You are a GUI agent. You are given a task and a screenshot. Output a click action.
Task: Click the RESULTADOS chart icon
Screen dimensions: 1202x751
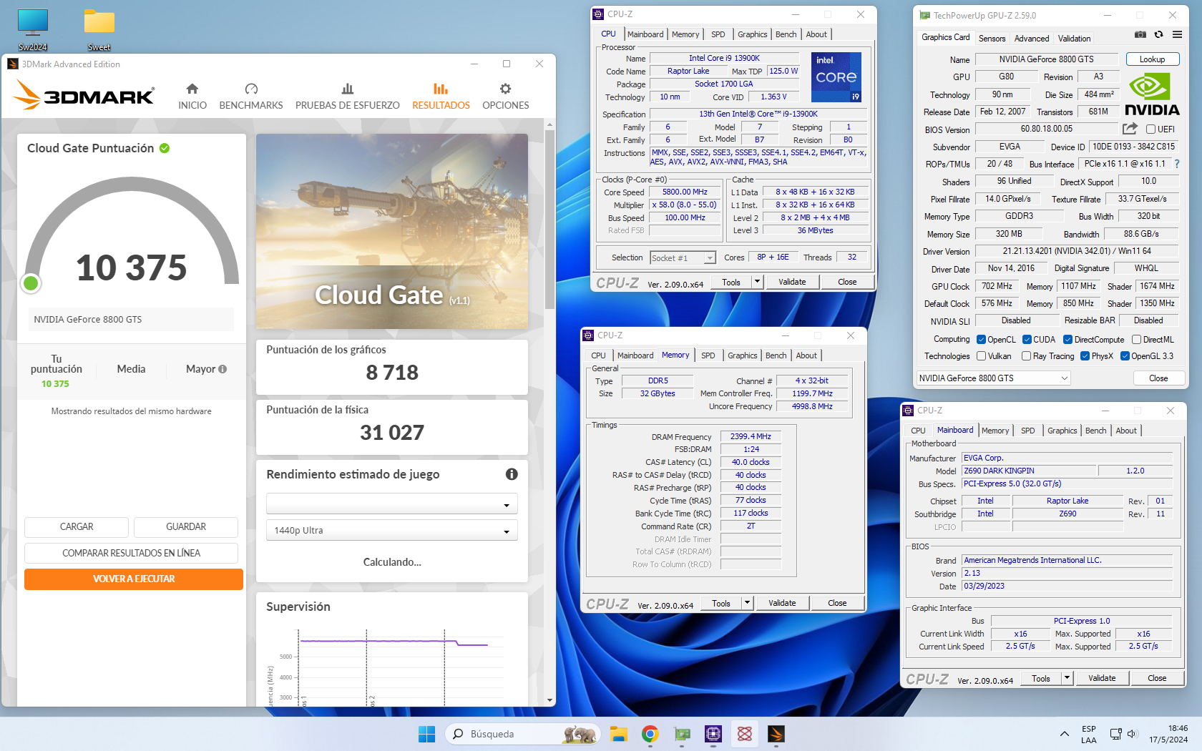441,89
